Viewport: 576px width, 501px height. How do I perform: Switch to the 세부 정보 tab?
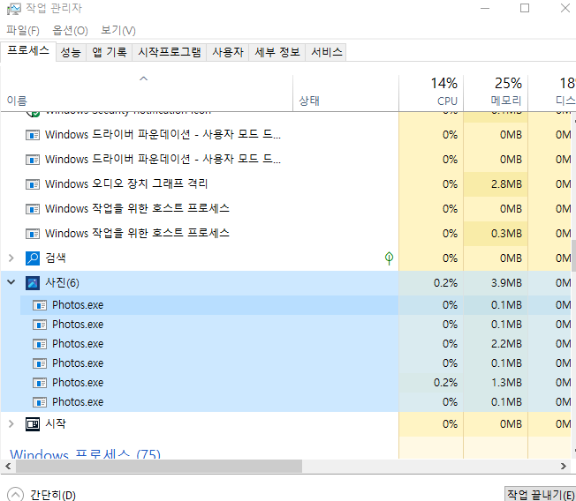(277, 52)
